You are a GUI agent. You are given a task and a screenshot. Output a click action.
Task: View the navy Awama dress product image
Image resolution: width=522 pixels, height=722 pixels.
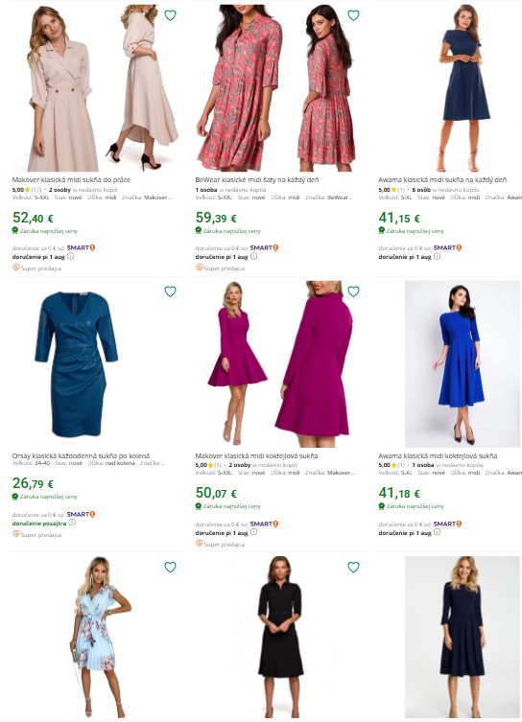click(464, 88)
